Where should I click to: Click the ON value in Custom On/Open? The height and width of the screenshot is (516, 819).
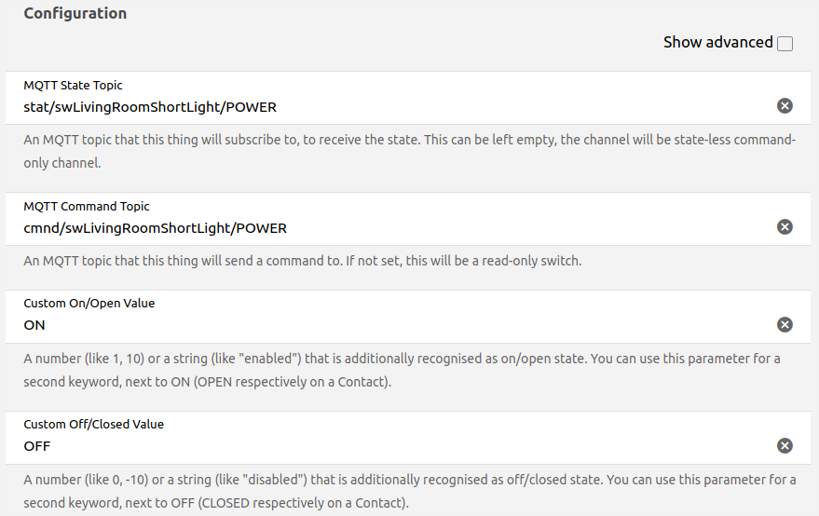pos(34,325)
